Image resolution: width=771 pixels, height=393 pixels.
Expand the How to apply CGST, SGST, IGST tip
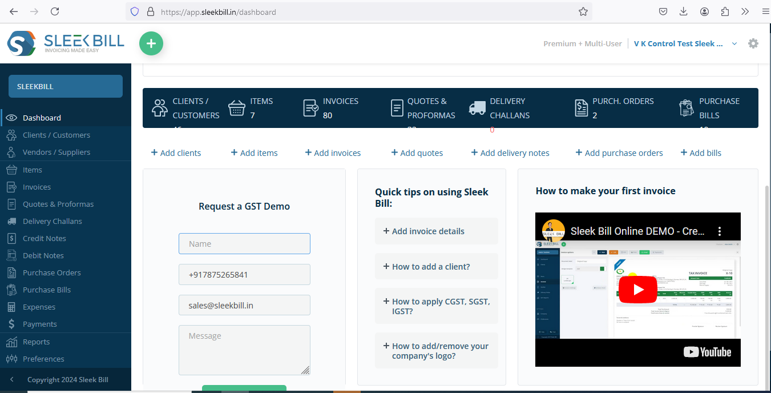click(x=437, y=306)
